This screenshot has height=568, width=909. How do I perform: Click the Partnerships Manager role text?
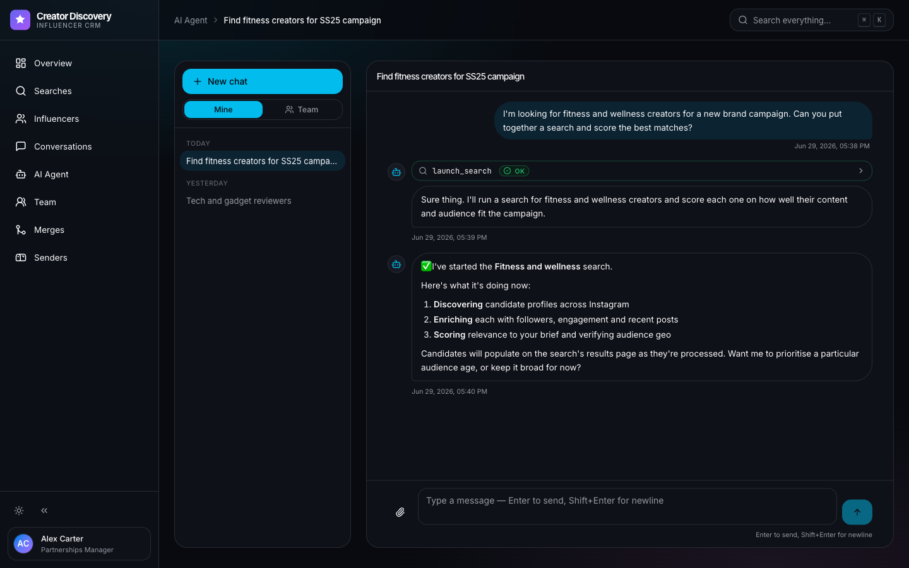point(77,550)
